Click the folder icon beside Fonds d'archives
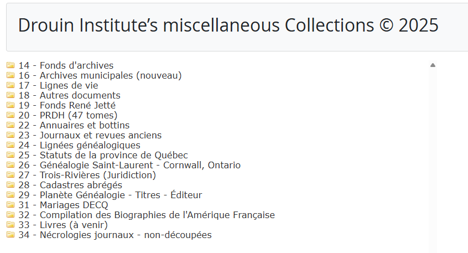468x253 pixels. [x=11, y=65]
